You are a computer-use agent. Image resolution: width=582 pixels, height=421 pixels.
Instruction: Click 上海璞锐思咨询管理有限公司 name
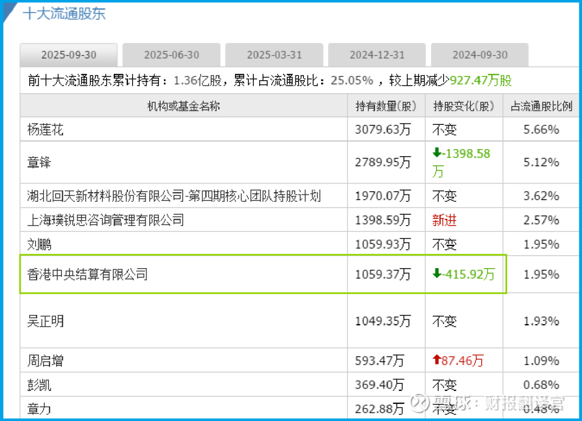(106, 220)
